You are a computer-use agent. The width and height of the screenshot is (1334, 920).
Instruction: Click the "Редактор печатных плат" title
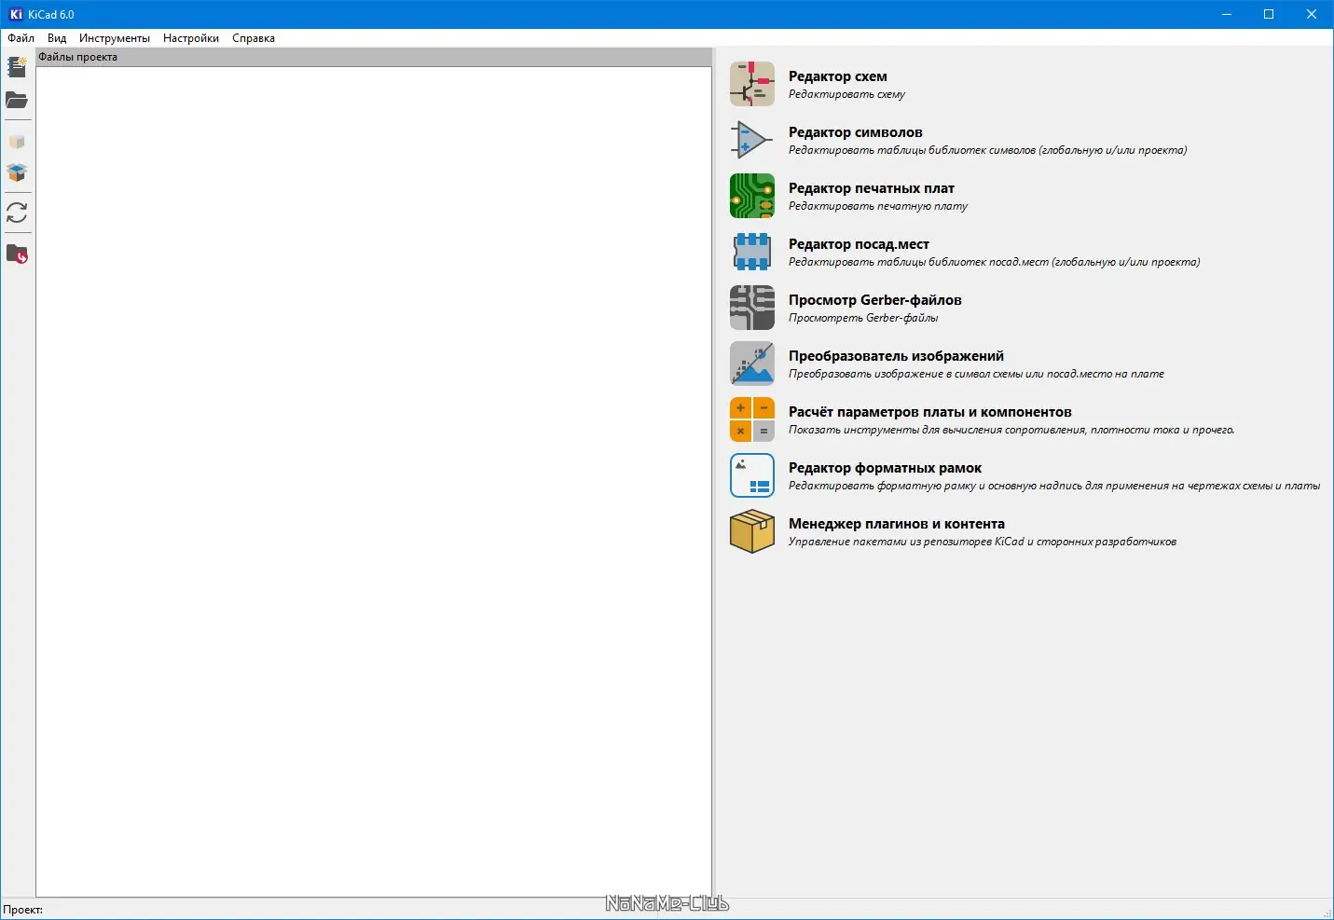click(x=872, y=188)
